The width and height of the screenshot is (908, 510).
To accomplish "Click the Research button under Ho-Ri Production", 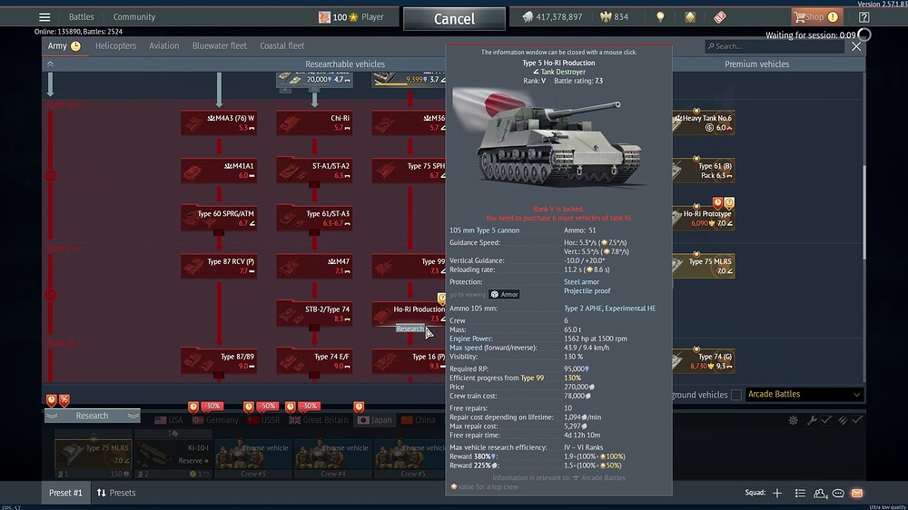I will pyautogui.click(x=410, y=329).
